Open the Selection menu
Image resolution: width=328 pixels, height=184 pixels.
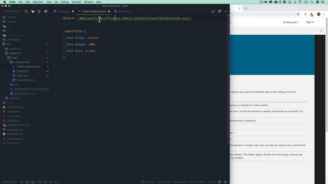38,2
